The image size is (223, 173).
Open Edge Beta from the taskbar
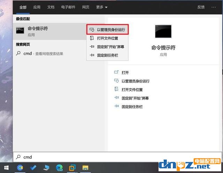(x=59, y=168)
